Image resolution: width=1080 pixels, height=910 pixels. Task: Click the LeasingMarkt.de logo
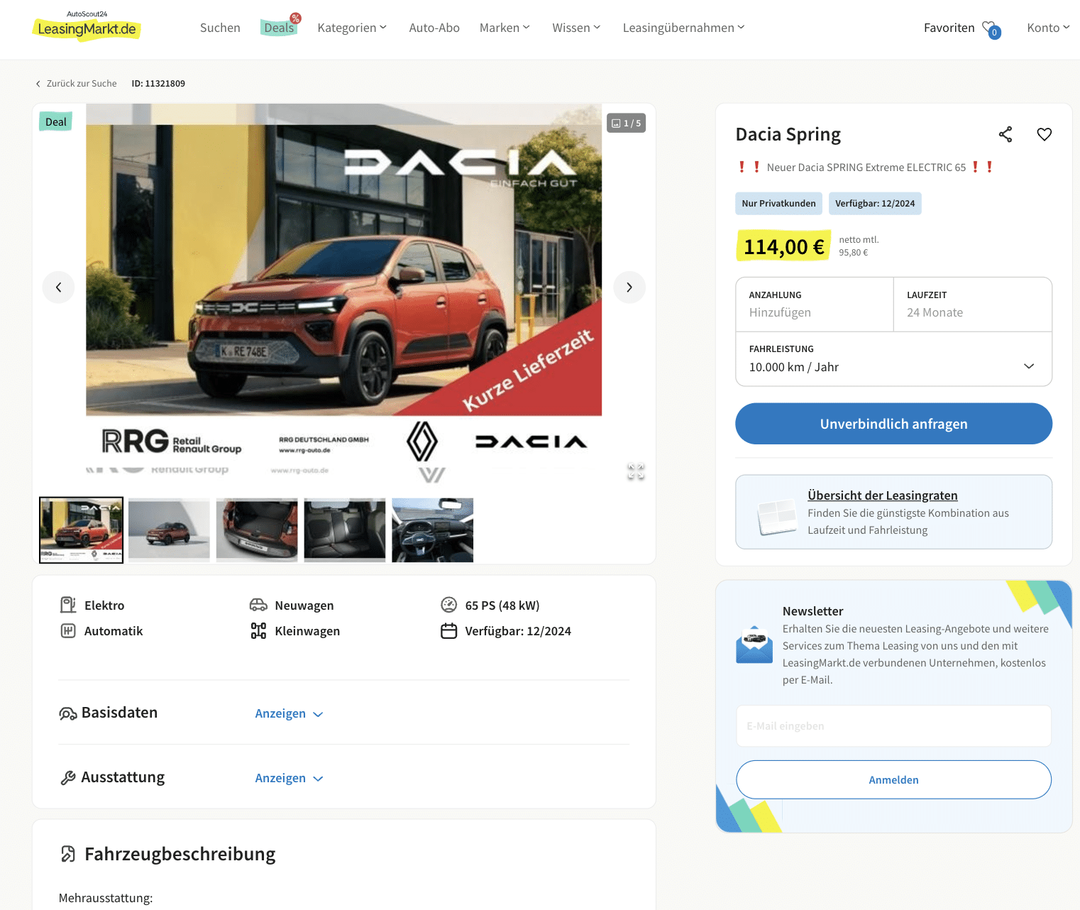tap(87, 26)
